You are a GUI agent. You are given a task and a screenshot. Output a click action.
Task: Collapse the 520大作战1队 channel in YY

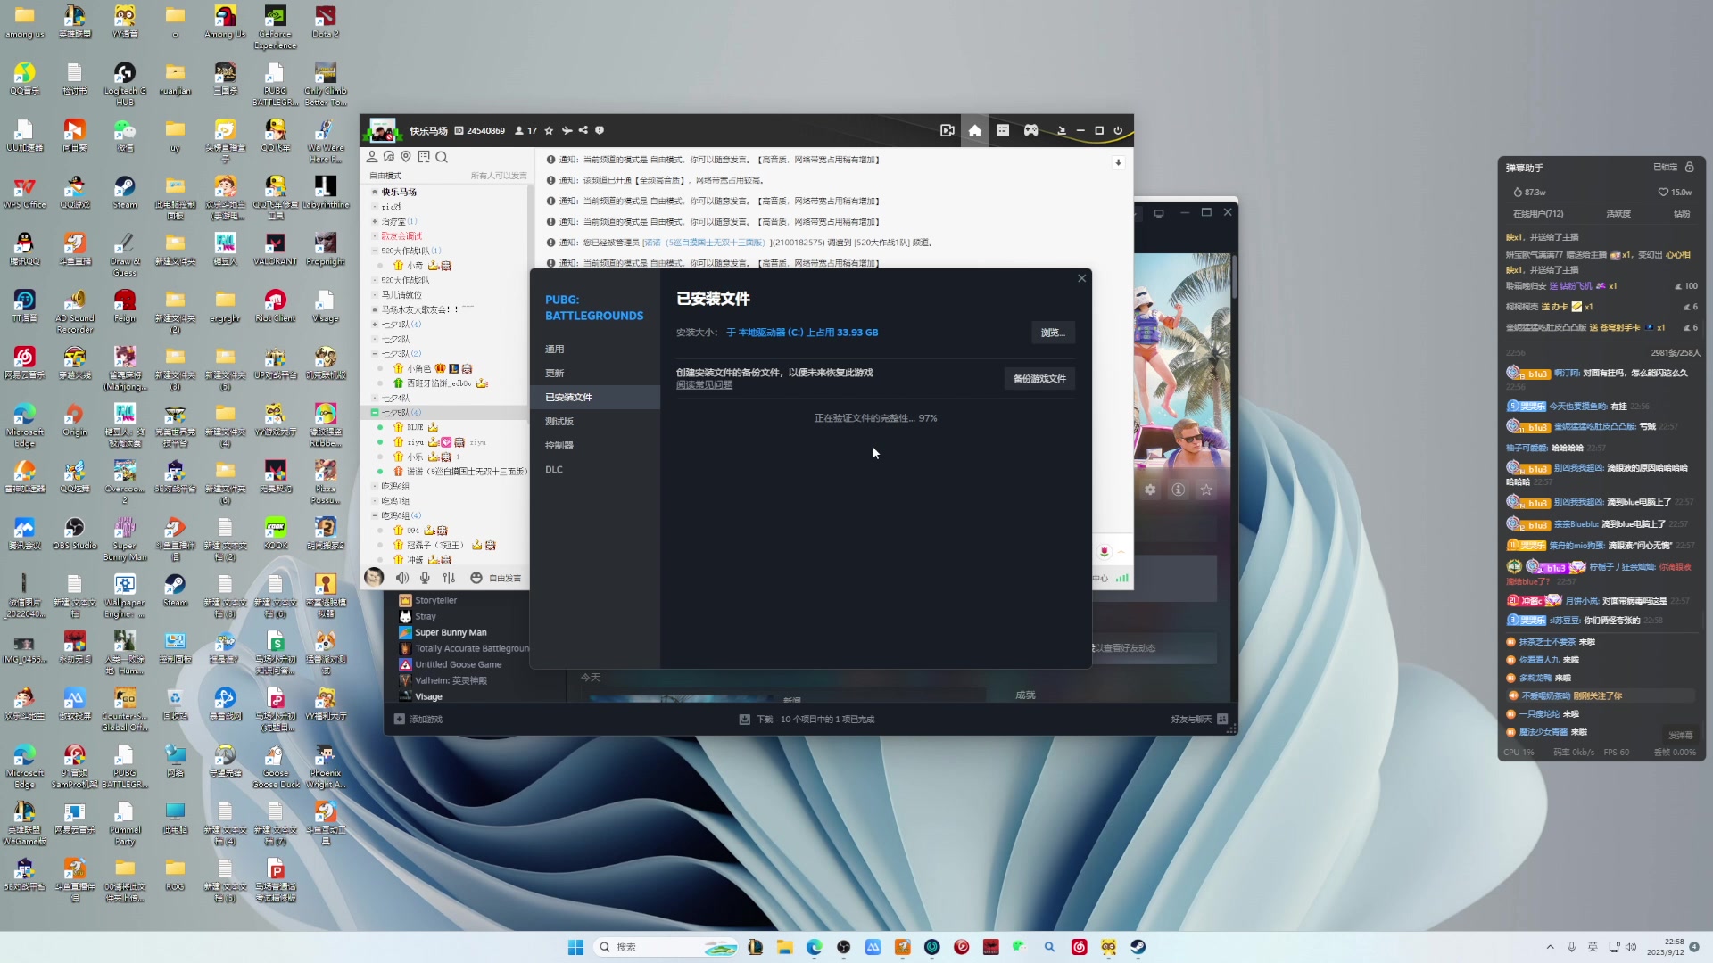[x=375, y=251]
